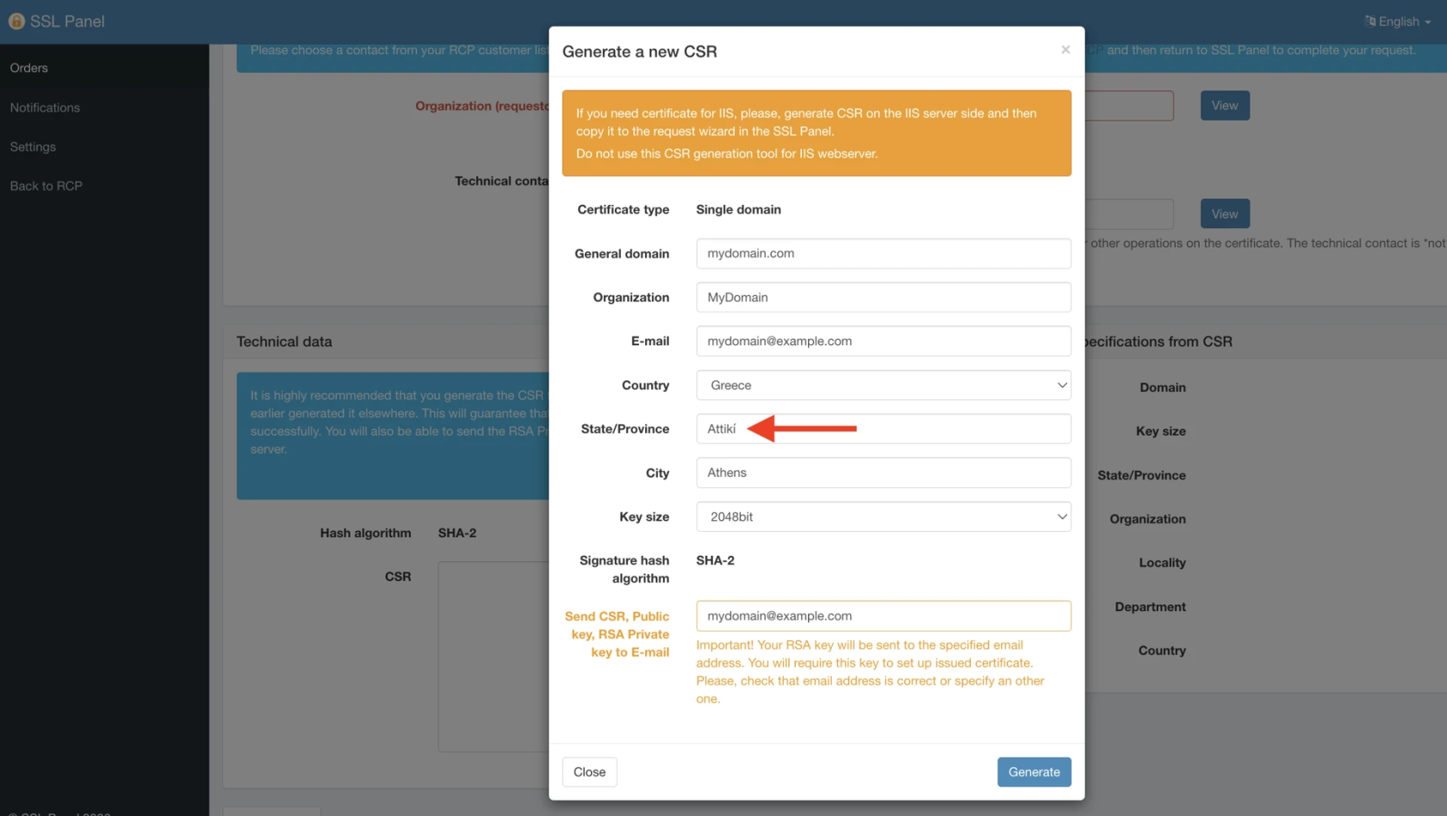
Task: Click the SHA-2 signature hash value in dialog
Action: [715, 560]
